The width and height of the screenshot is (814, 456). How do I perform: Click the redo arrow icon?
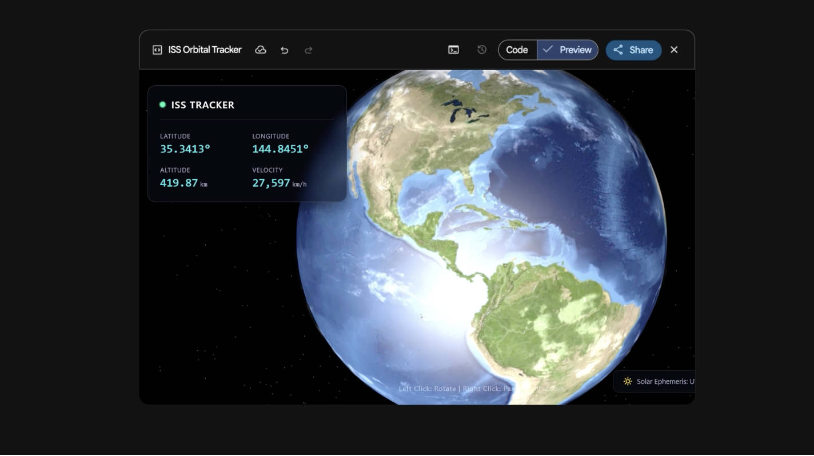pos(309,50)
